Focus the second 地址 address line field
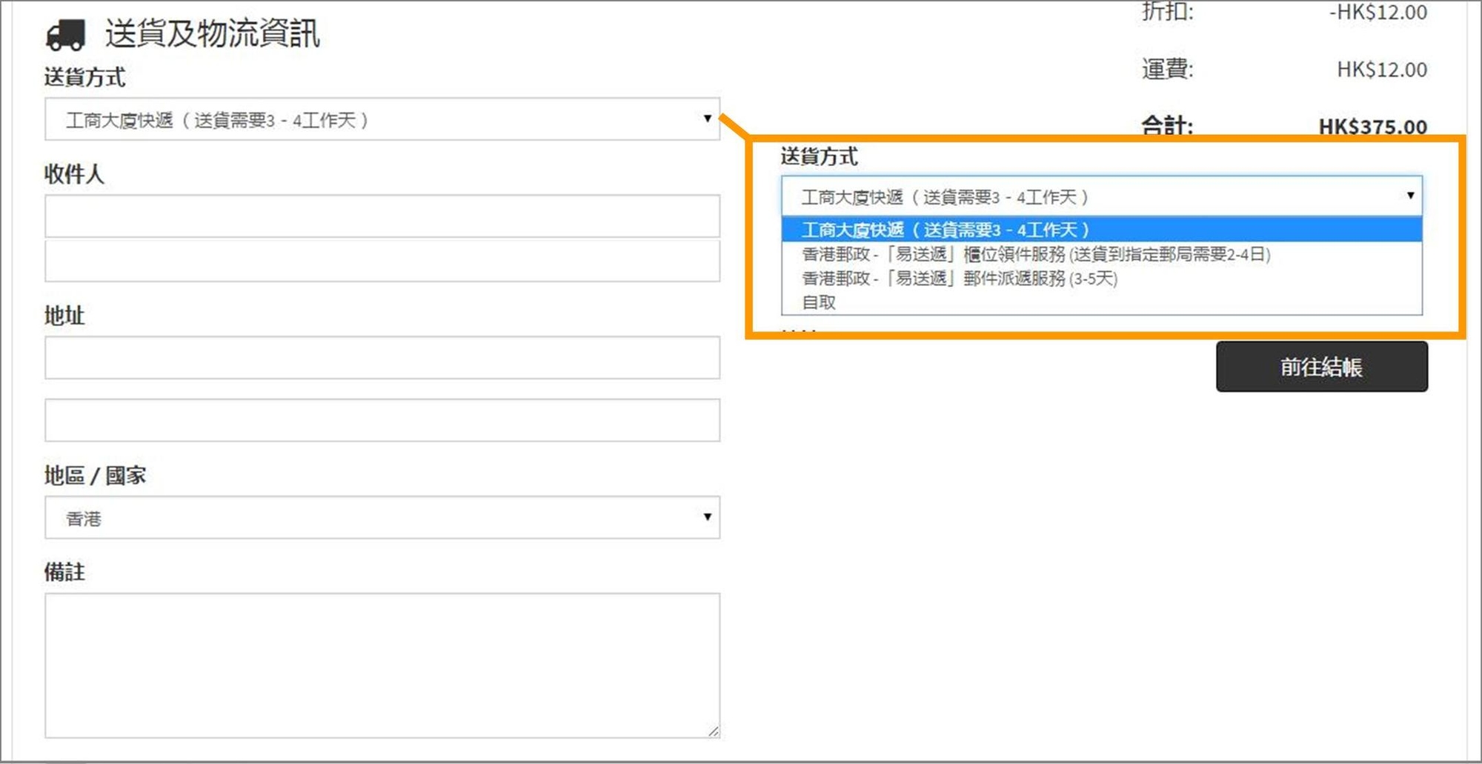 [382, 420]
